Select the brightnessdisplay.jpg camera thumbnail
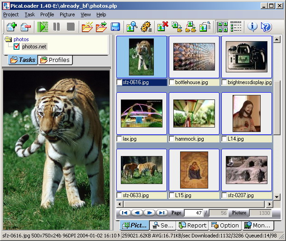 [x=246, y=57]
